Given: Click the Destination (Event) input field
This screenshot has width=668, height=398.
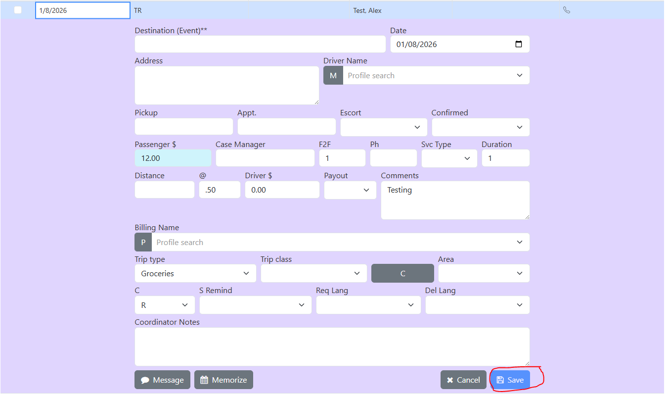Looking at the screenshot, I should pos(260,45).
